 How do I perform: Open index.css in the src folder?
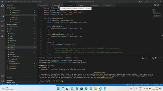12,50
